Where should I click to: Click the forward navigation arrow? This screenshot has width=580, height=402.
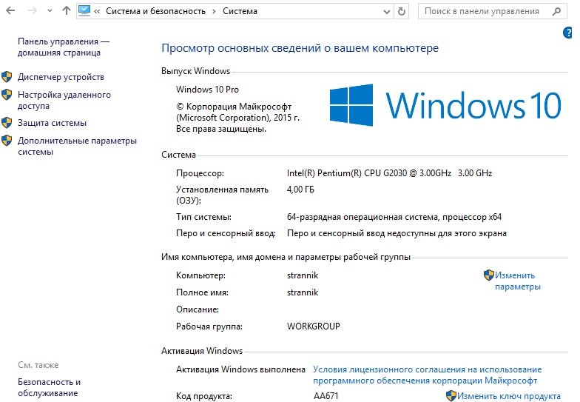pyautogui.click(x=33, y=10)
